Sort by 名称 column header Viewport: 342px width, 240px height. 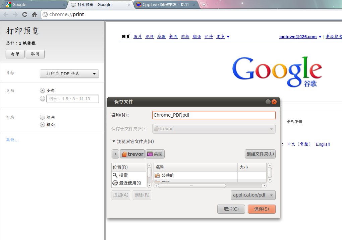[195, 167]
